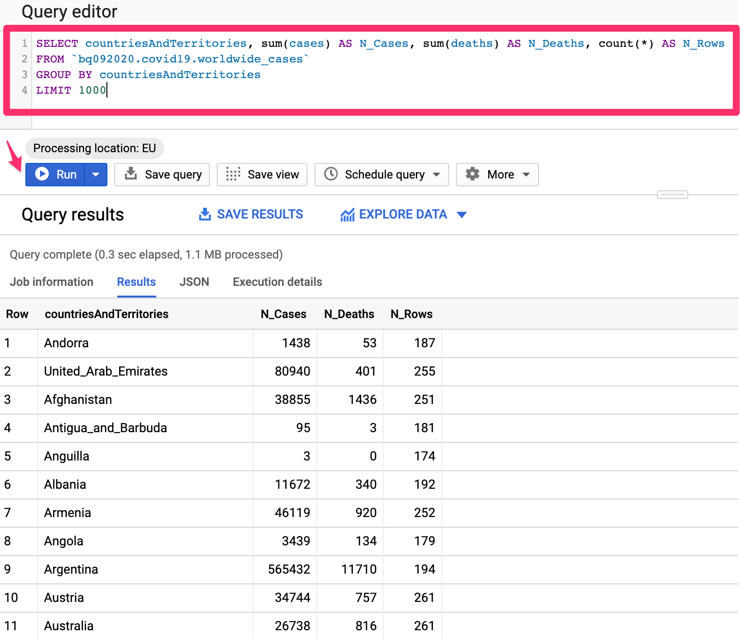Viewport: 740px width, 639px height.
Task: Click the Save view button label
Action: [273, 175]
